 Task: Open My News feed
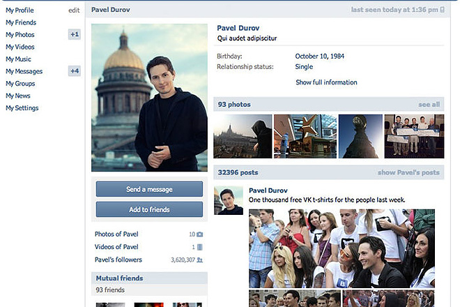pos(18,96)
